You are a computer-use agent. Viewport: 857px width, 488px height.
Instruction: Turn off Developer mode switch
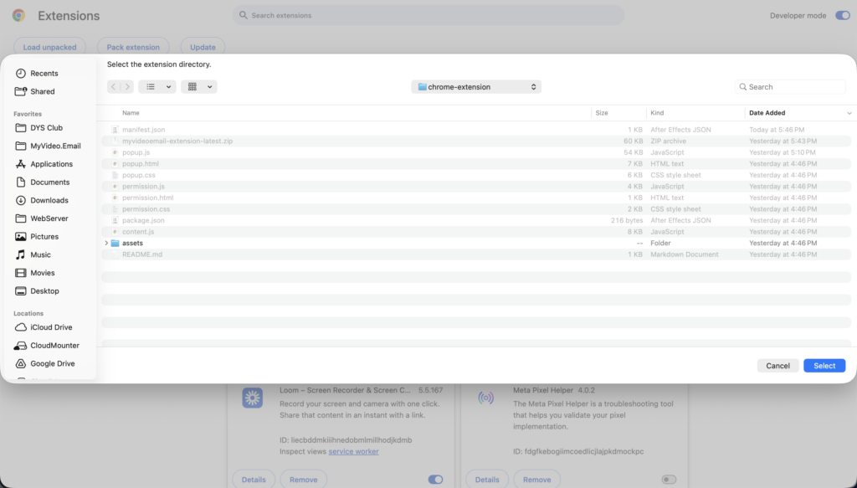(842, 16)
